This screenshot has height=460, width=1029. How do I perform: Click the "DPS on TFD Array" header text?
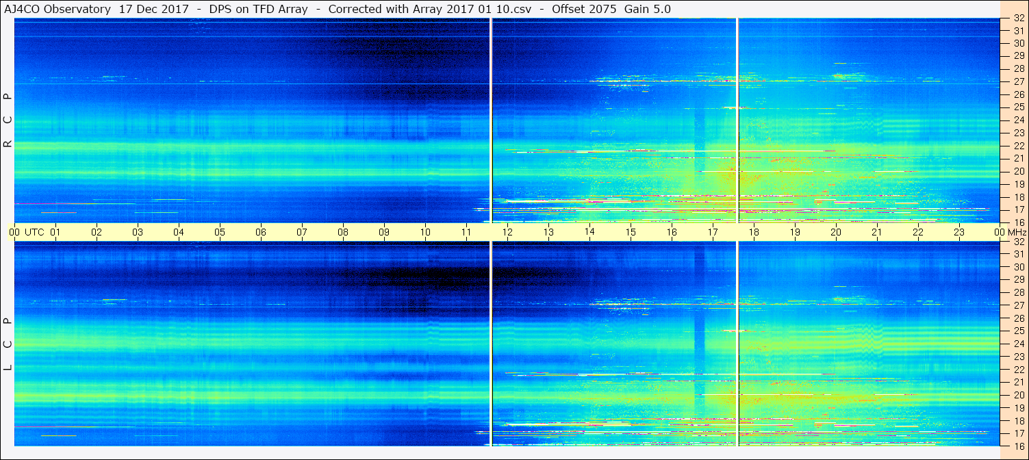pyautogui.click(x=259, y=9)
